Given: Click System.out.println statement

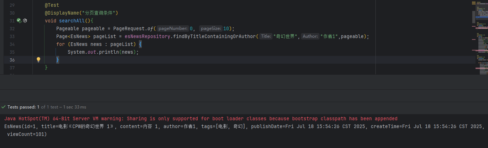Looking at the screenshot, I should pos(103,52).
